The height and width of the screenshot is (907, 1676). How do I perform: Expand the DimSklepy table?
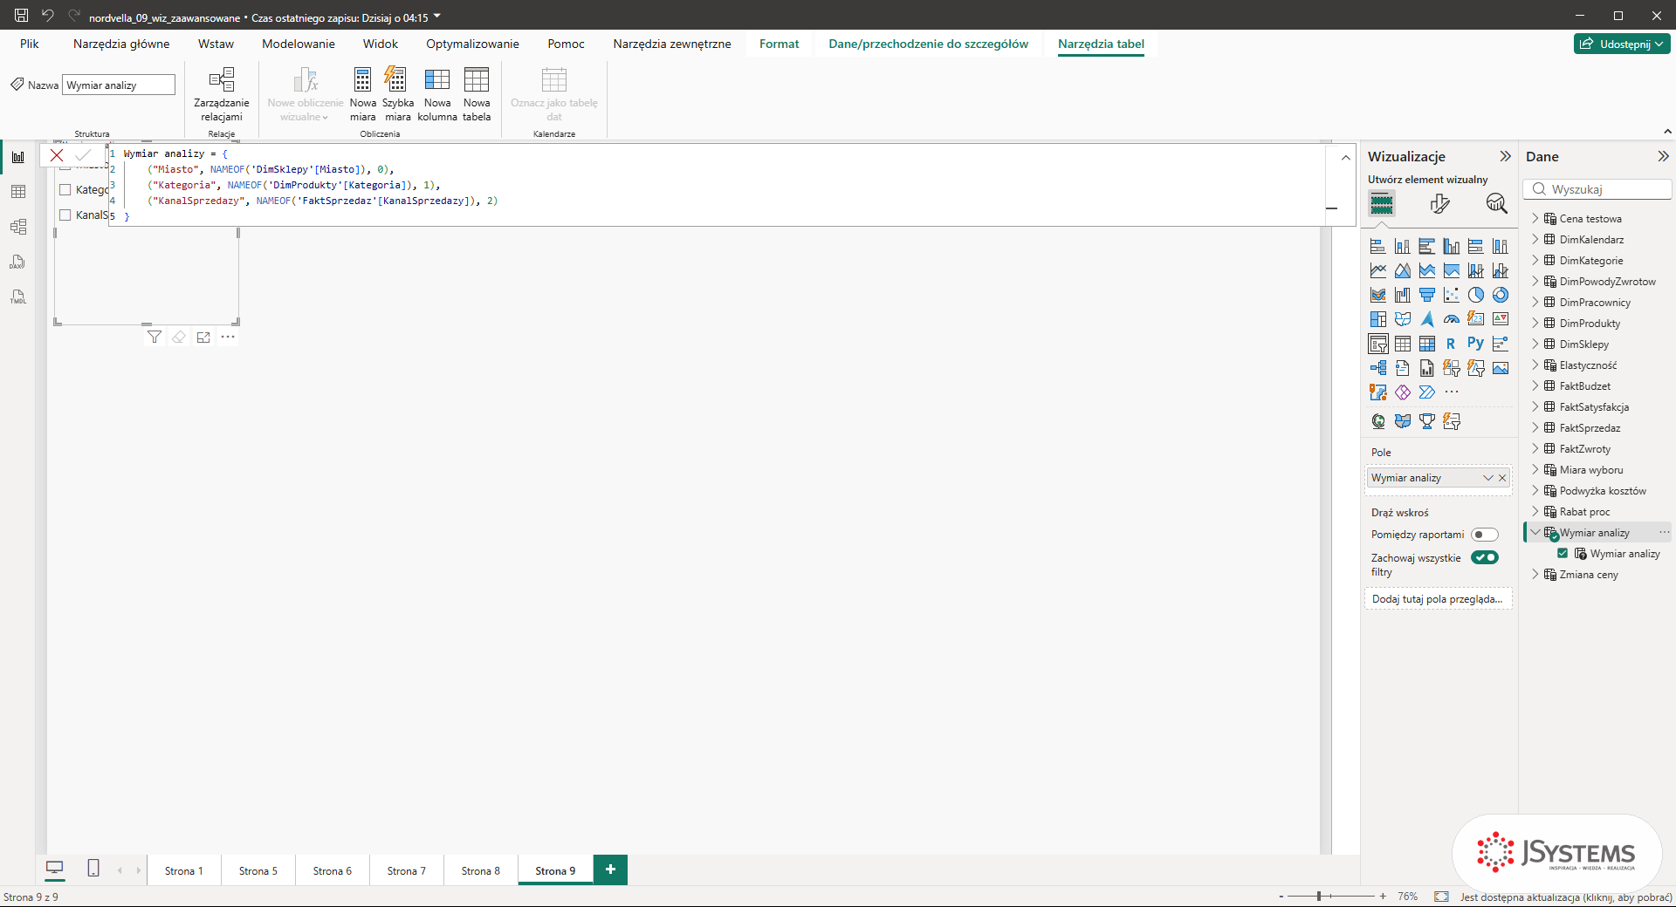pos(1535,344)
